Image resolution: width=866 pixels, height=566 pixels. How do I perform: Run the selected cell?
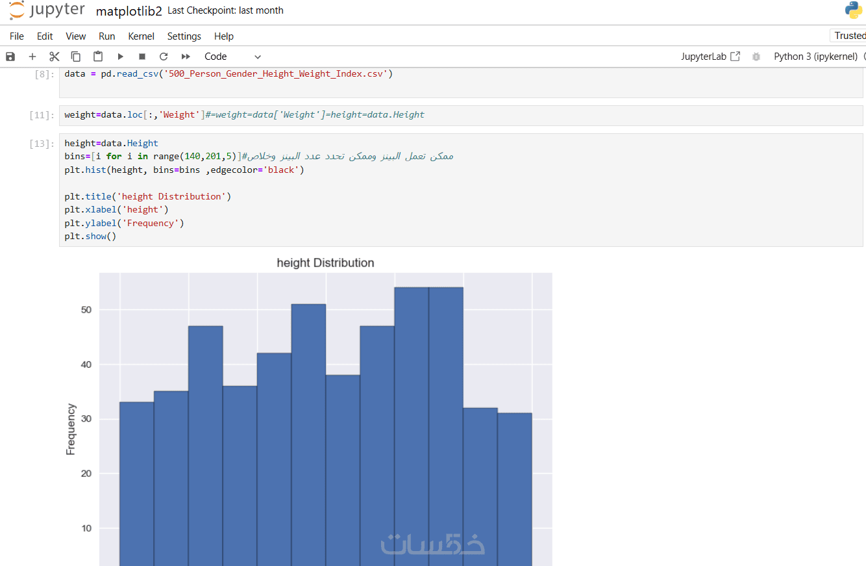click(x=120, y=57)
